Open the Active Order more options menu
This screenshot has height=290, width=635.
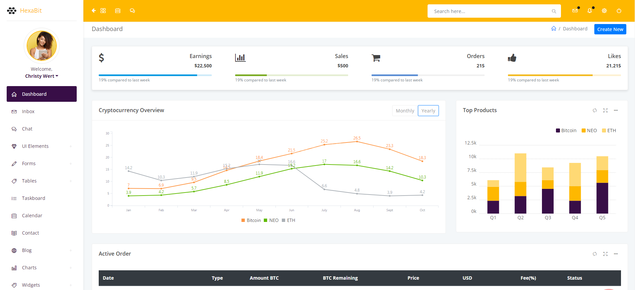pyautogui.click(x=616, y=254)
